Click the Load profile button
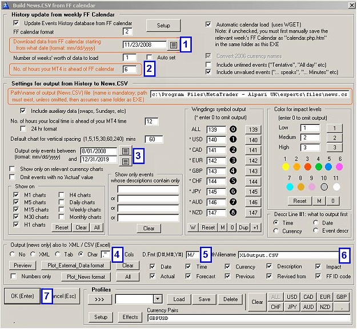The width and height of the screenshot is (357, 329). point(179,299)
